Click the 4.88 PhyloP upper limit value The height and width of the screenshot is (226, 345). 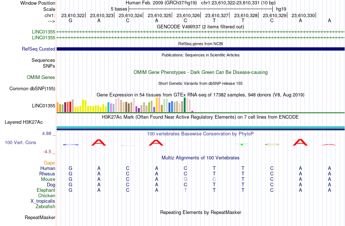point(46,134)
